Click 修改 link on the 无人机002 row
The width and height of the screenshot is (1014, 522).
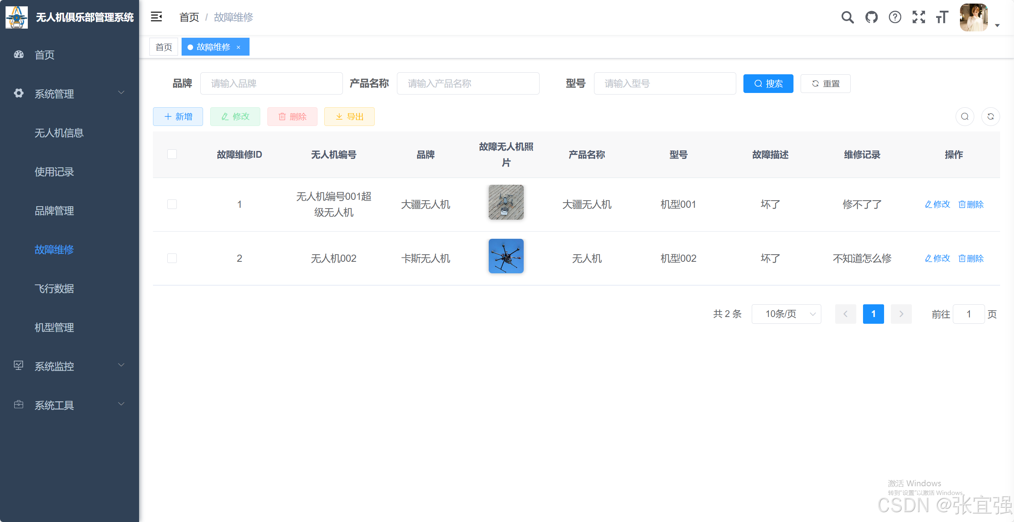[937, 258]
